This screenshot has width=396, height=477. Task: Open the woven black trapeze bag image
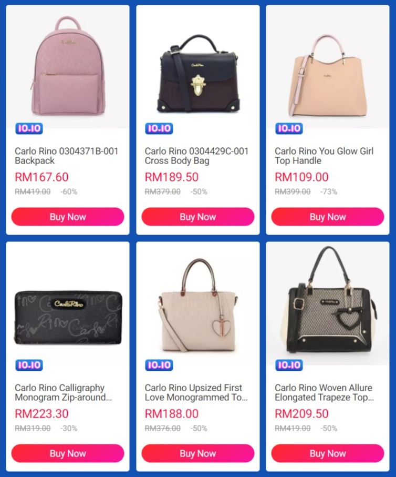pyautogui.click(x=328, y=303)
